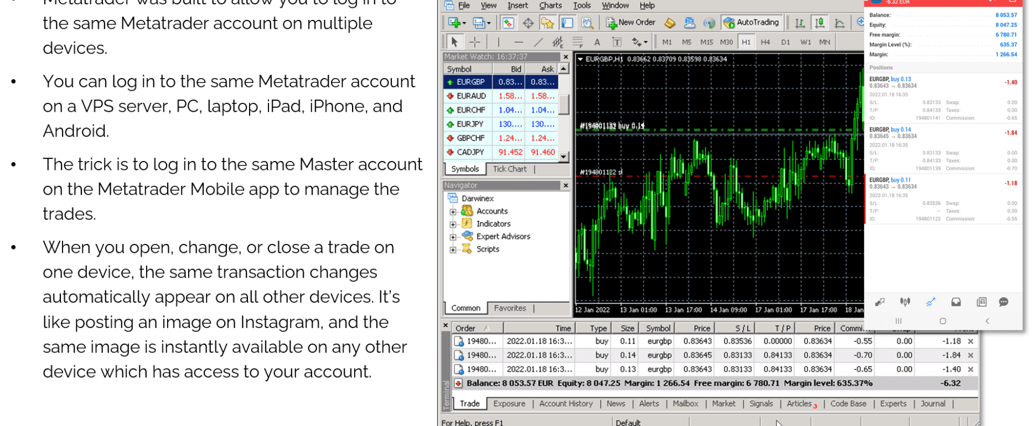Select the equidistant channel tool
Screen dimensions: 1035x426
[557, 42]
